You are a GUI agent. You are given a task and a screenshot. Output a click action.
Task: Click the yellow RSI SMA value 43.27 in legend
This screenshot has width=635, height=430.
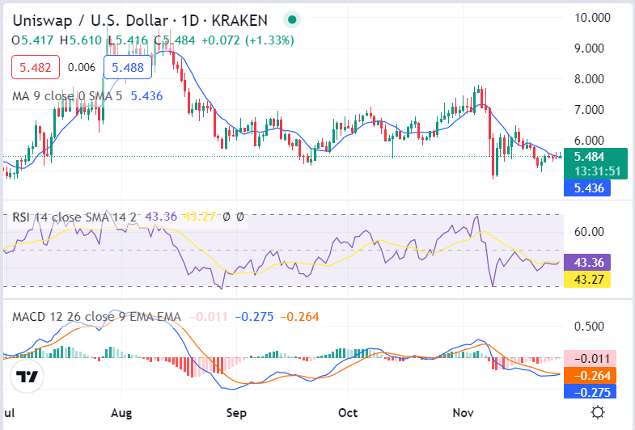pos(199,217)
